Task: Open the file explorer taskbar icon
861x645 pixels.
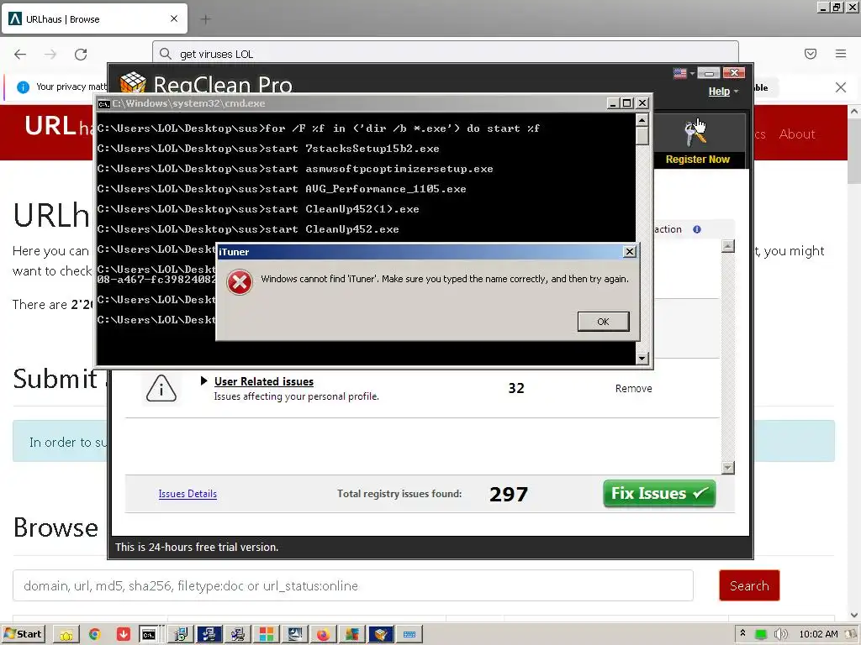Action: 66,635
